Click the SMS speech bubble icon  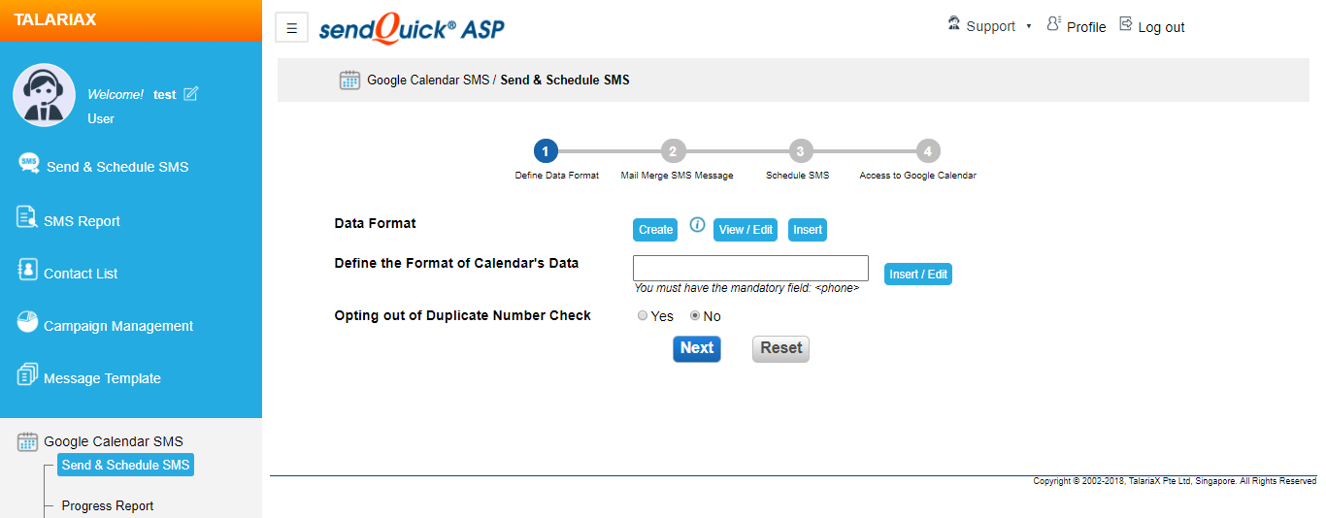tap(29, 162)
